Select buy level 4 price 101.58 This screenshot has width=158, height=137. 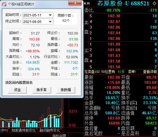pyautogui.click(x=114, y=61)
